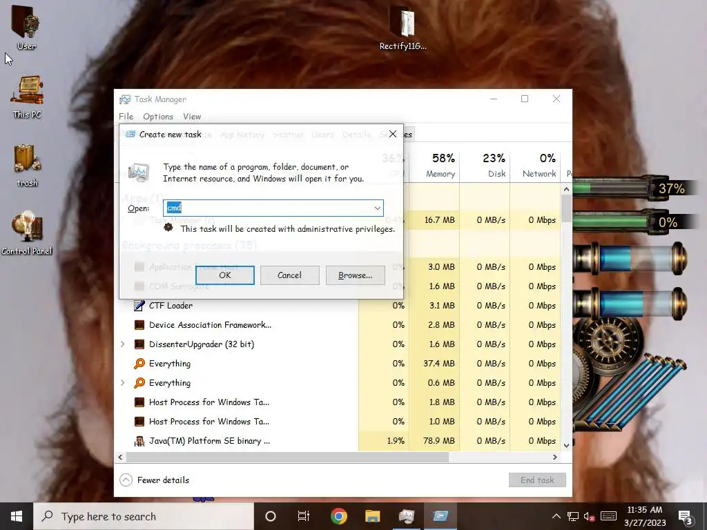Click OK in Create new task dialog
Image resolution: width=707 pixels, height=530 pixels.
tap(225, 275)
